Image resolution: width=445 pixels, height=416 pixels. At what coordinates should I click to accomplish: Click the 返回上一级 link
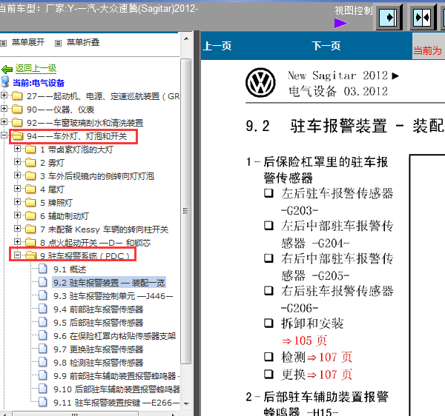point(36,68)
